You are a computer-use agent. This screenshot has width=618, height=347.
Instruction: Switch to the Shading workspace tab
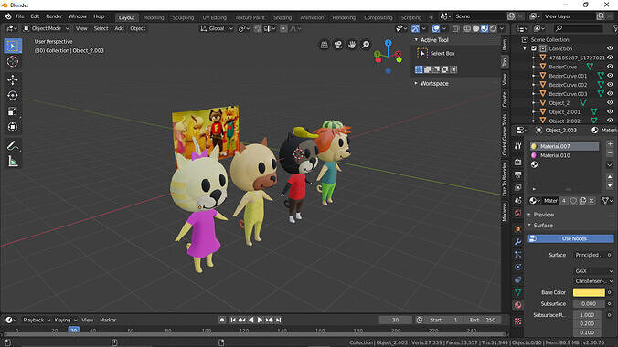point(282,17)
